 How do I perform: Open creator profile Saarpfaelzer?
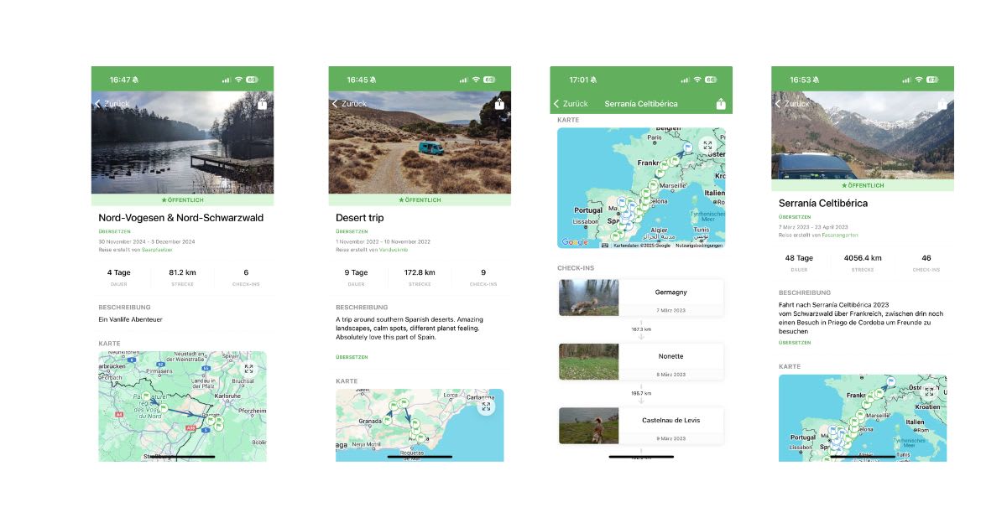(157, 249)
